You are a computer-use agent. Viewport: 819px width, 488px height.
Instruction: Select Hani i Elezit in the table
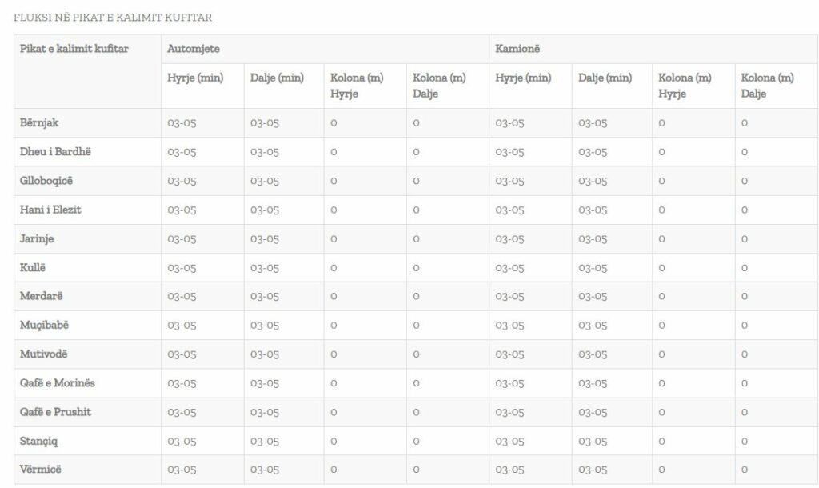click(x=50, y=210)
